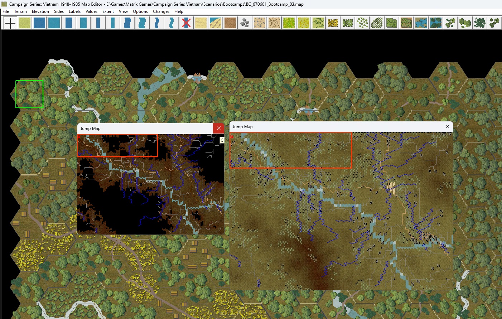Open the Values menu
The height and width of the screenshot is (319, 502).
click(x=91, y=11)
